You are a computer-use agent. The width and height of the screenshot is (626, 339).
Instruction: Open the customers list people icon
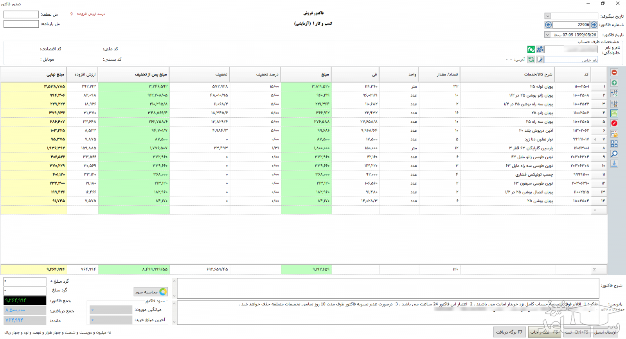click(x=540, y=49)
